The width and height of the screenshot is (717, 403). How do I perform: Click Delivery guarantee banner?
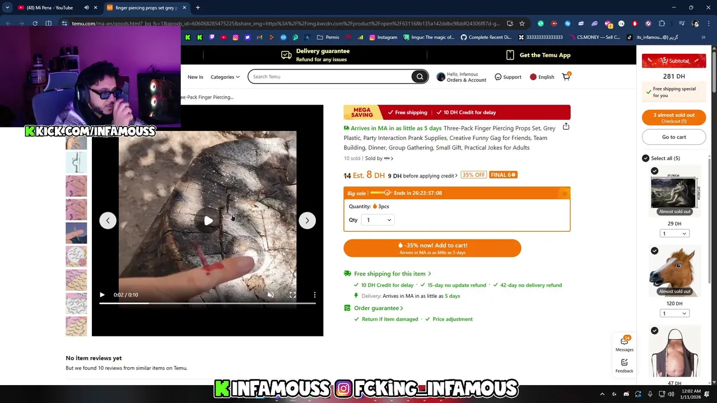[x=315, y=55]
